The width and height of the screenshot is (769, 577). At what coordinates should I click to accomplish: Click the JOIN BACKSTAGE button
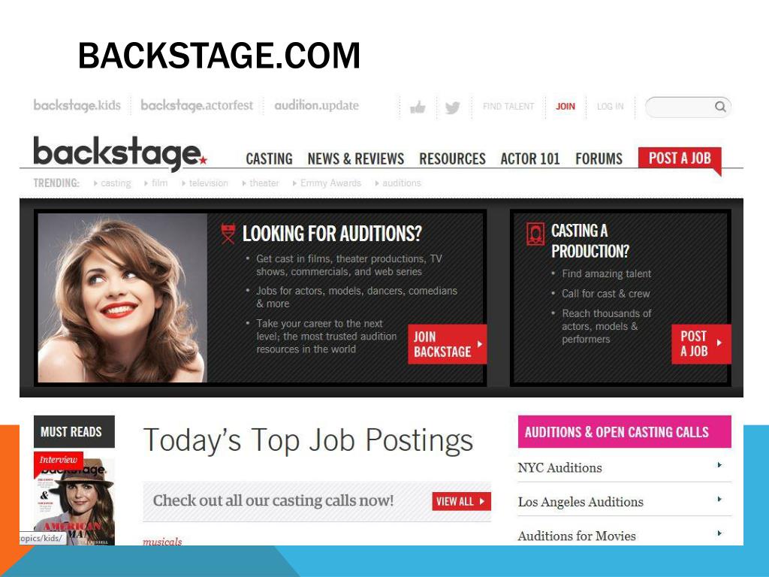coord(448,344)
